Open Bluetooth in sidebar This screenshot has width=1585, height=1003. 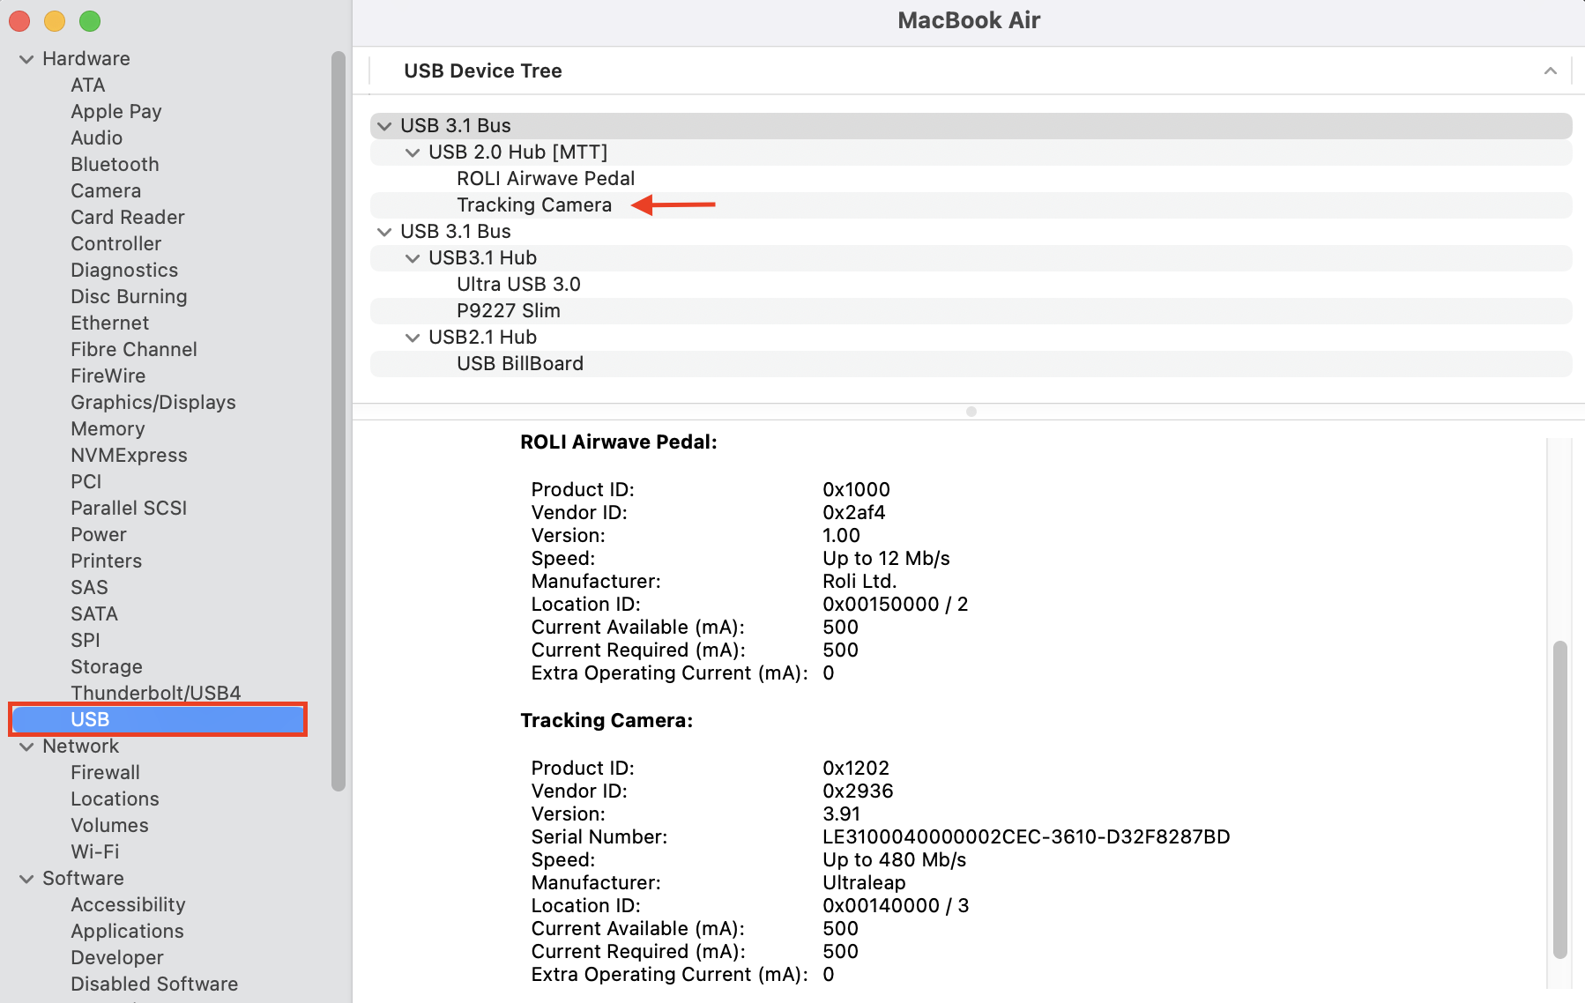tap(115, 164)
